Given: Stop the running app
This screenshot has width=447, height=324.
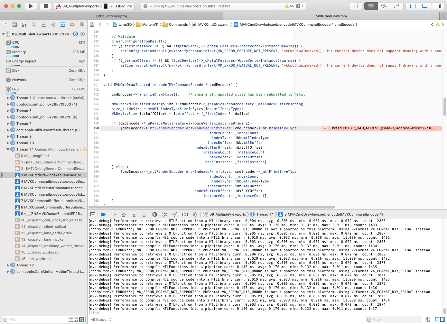Looking at the screenshot, I should tap(45, 6).
